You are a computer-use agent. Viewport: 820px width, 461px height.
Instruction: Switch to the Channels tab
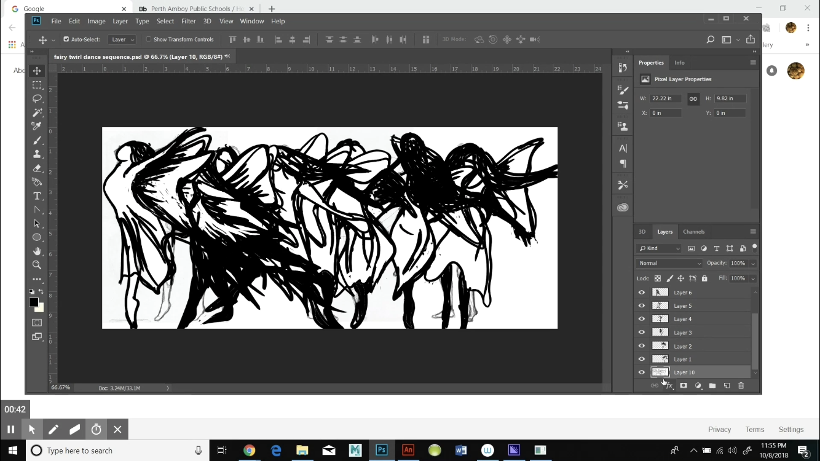[x=694, y=232]
